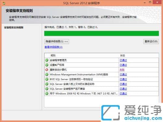Image resolution: width=163 pixels, height=122 pixels.
Task: Open 已通过 link for 注册表项一致性验证 row
Action: coord(123,79)
